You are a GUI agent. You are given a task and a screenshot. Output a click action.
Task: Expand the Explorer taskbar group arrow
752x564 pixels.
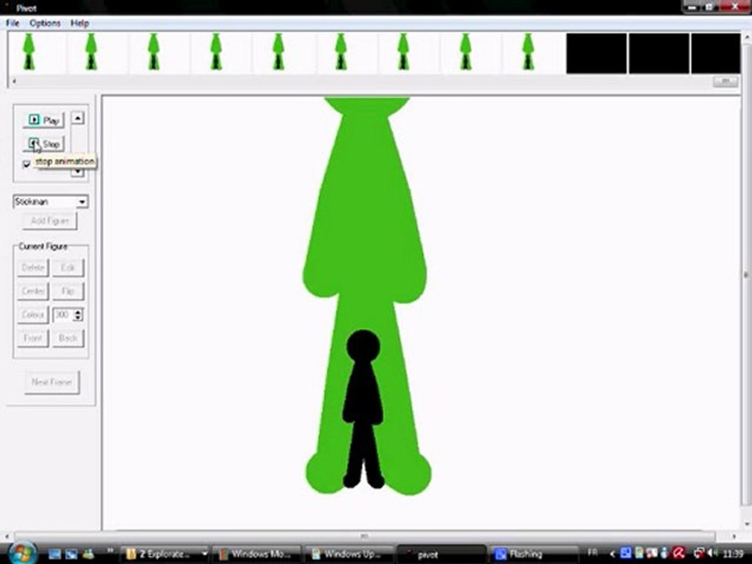click(204, 555)
